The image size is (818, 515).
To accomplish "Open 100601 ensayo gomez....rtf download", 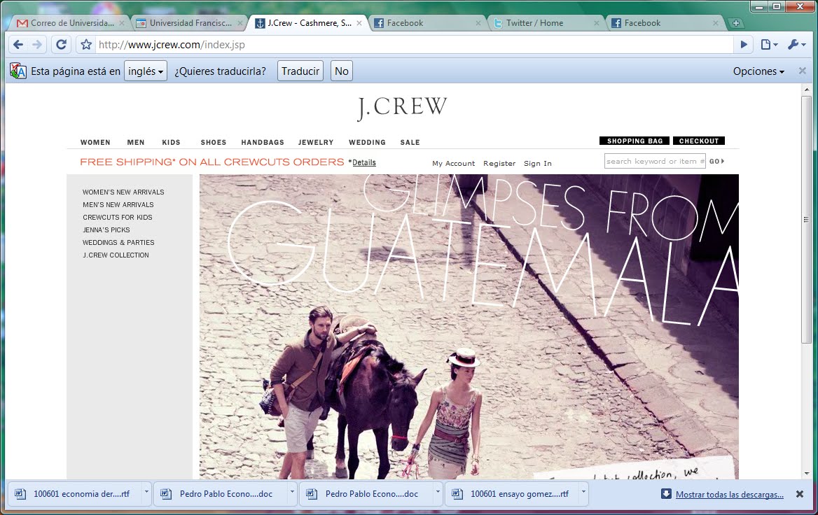I will tap(511, 493).
